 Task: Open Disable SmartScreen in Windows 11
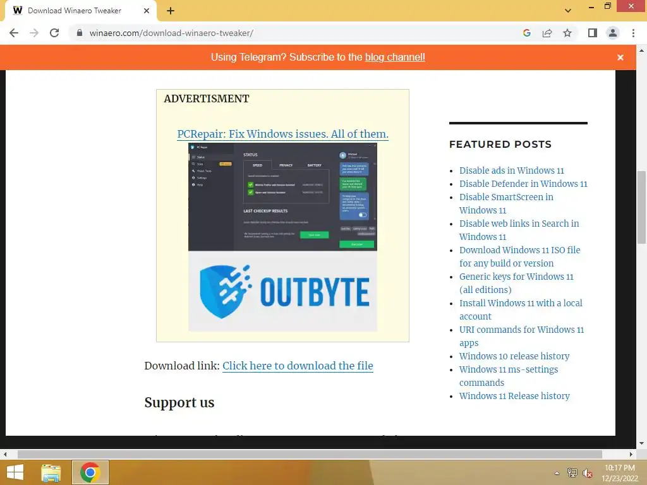click(x=506, y=204)
